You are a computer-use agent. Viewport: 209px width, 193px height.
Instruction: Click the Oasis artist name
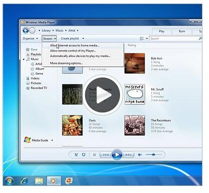pyautogui.click(x=92, y=120)
